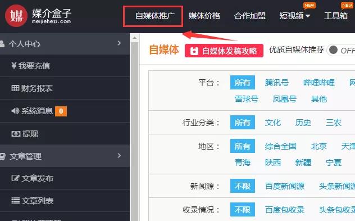Select 所有 in the 地区 filter
The width and height of the screenshot is (355, 221).
tap(243, 146)
